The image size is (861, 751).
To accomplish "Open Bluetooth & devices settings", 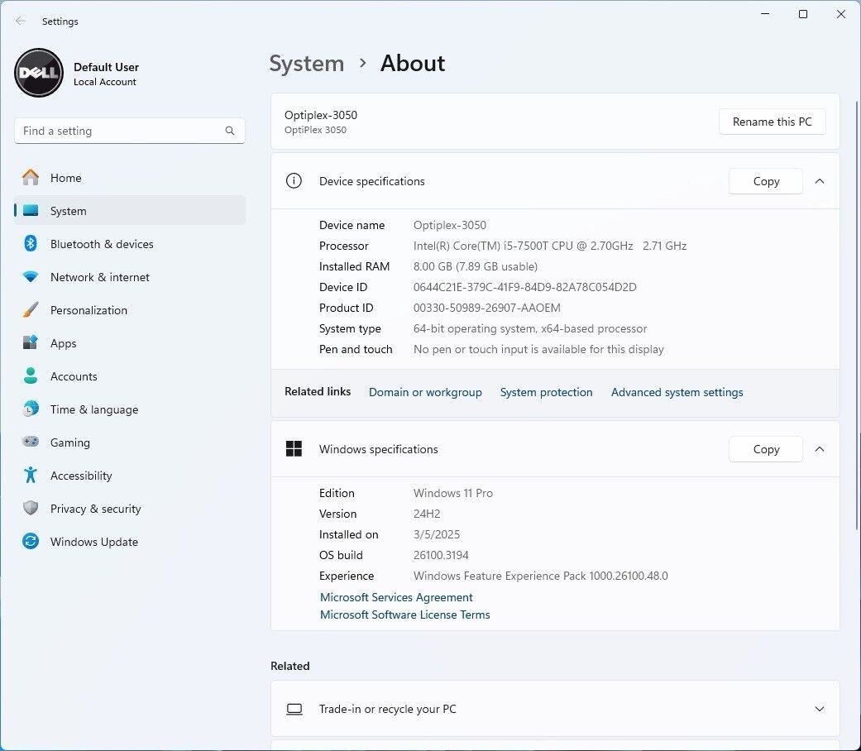I will (130, 244).
